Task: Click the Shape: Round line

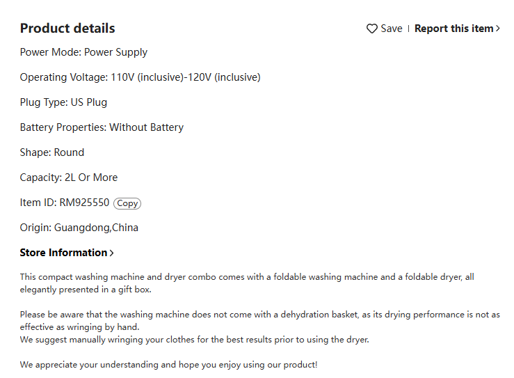Action: pyautogui.click(x=52, y=152)
